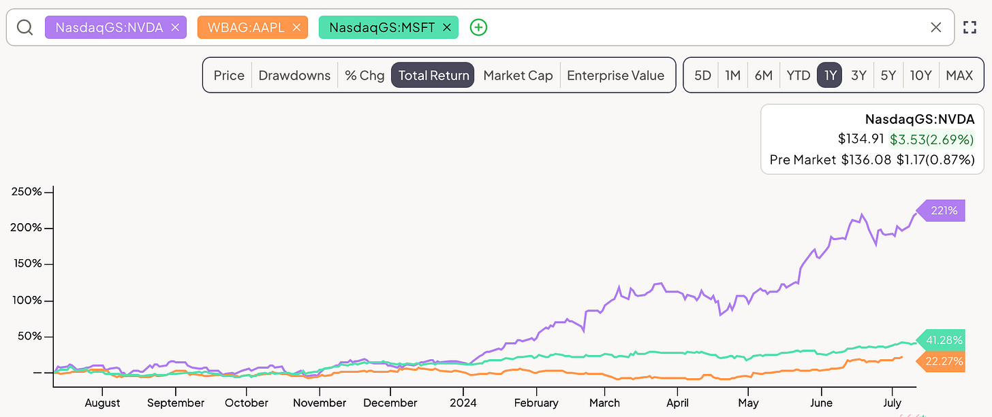The image size is (992, 417).
Task: Click the August x-axis label
Action: pyautogui.click(x=102, y=403)
